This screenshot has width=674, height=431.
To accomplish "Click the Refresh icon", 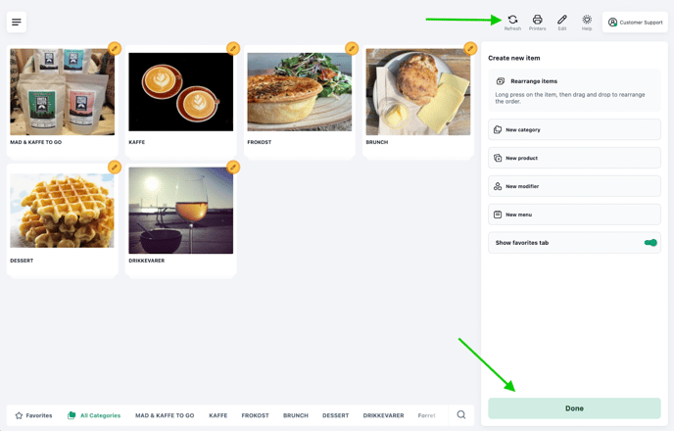I will pyautogui.click(x=512, y=22).
